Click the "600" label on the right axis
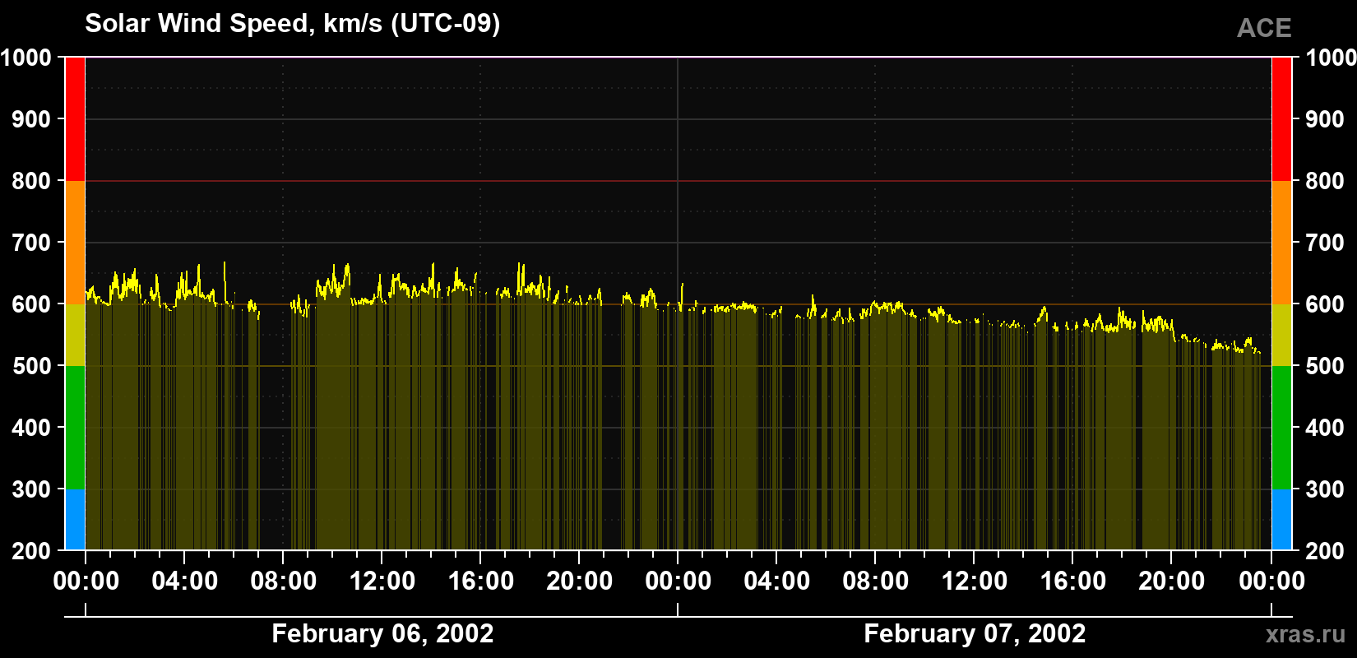Screen dimensions: 1357x658 (x=1325, y=304)
